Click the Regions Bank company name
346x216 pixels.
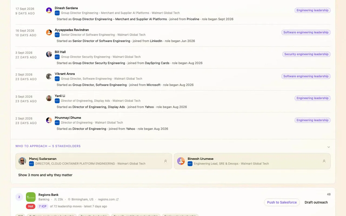click(x=48, y=195)
